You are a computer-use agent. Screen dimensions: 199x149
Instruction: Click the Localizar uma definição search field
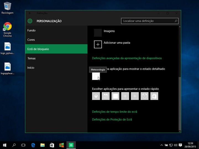pyautogui.click(x=150, y=21)
